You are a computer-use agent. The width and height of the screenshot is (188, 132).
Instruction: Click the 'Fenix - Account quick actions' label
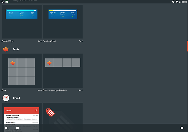point(55,90)
